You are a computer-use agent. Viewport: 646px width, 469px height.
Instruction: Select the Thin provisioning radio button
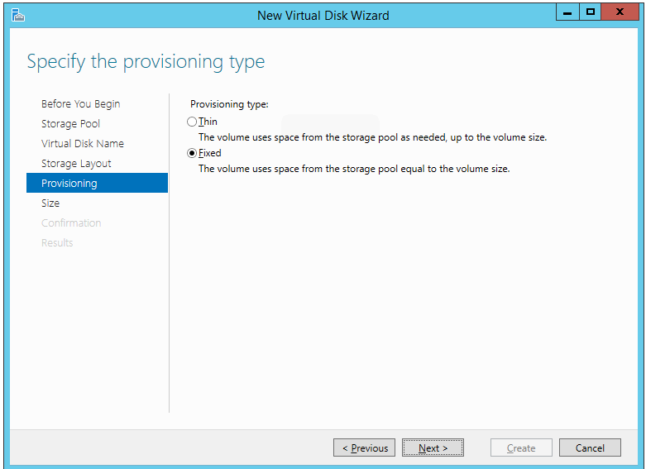coord(192,122)
